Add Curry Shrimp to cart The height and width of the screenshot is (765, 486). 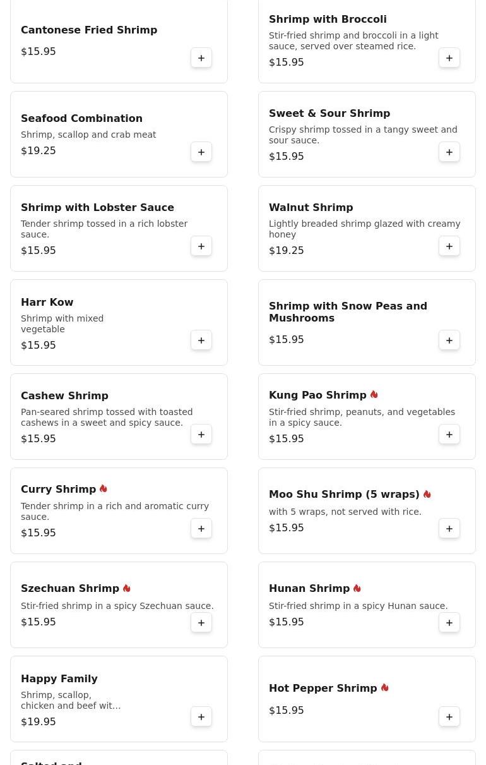click(x=201, y=529)
